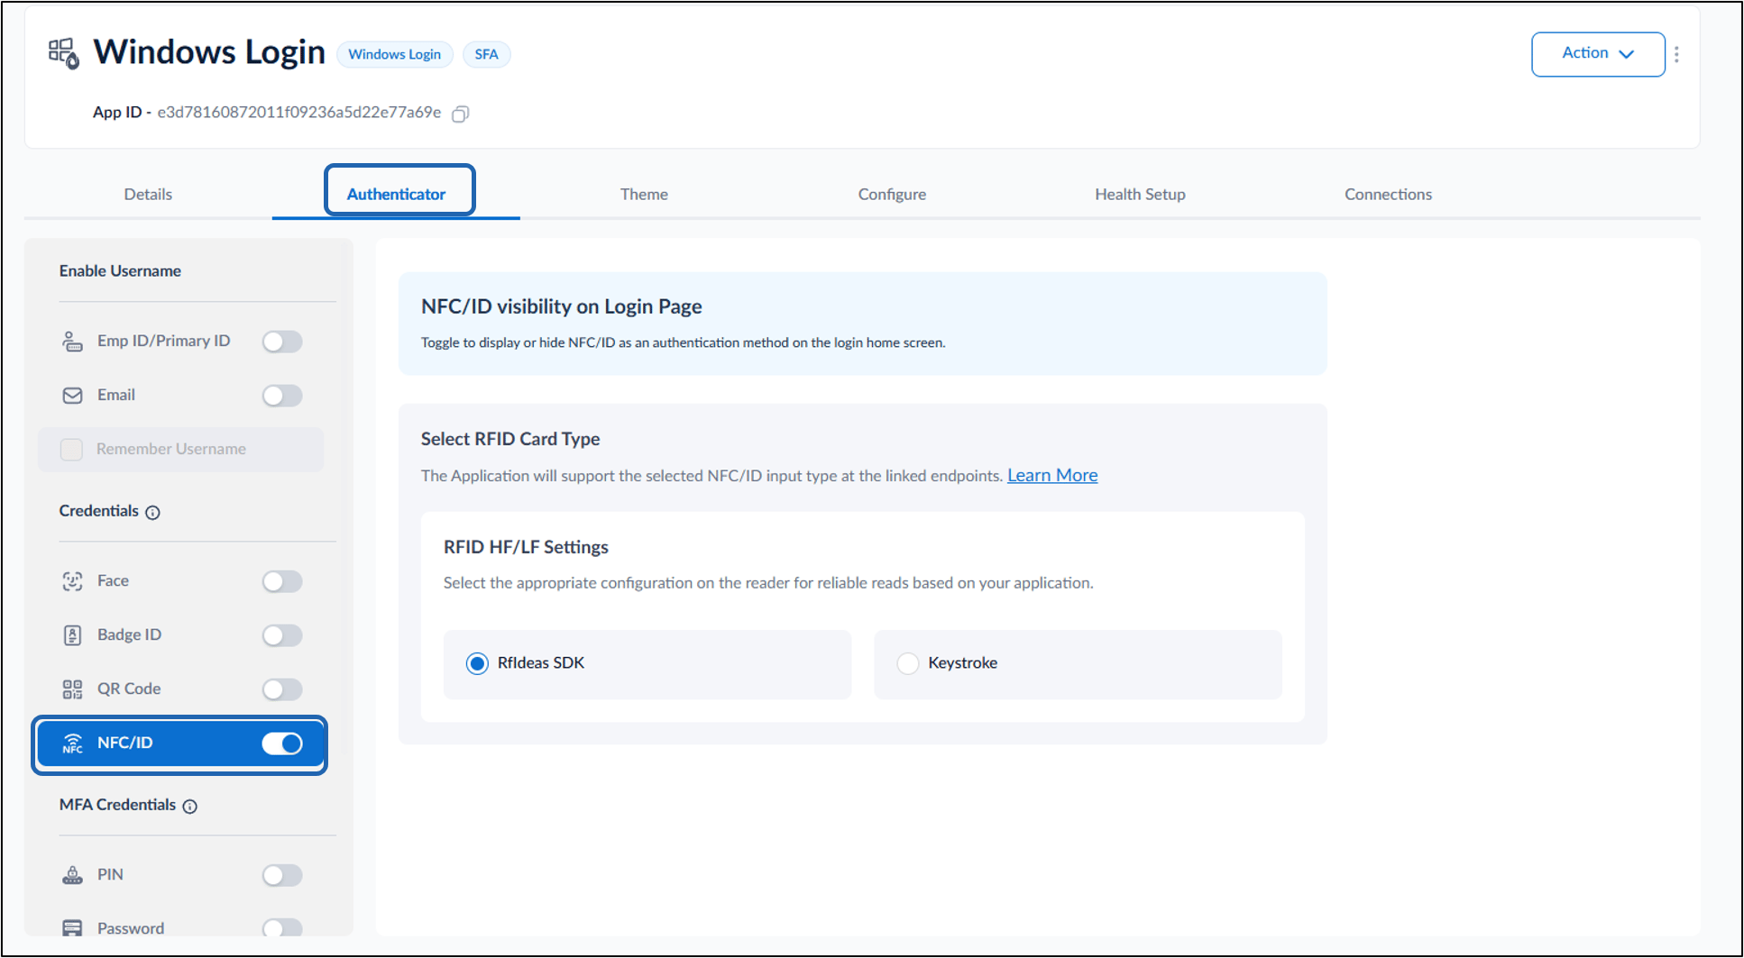Image resolution: width=1744 pixels, height=958 pixels.
Task: Click the NFC icon in the NFC/ID row
Action: coord(72,744)
